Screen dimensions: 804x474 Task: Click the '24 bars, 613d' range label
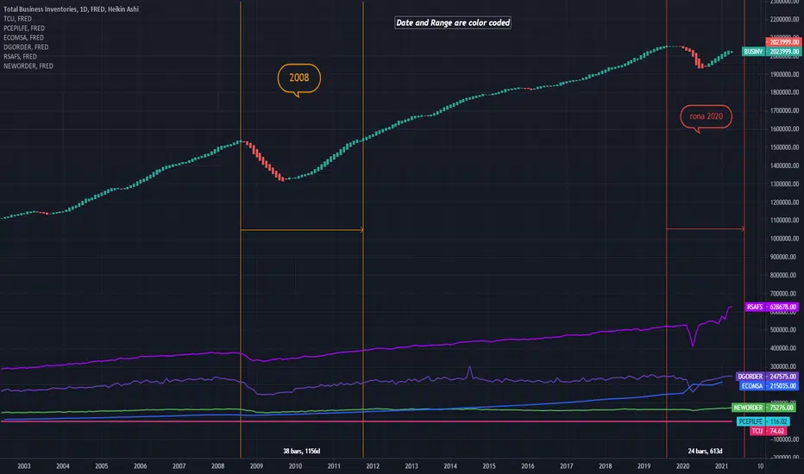(705, 451)
